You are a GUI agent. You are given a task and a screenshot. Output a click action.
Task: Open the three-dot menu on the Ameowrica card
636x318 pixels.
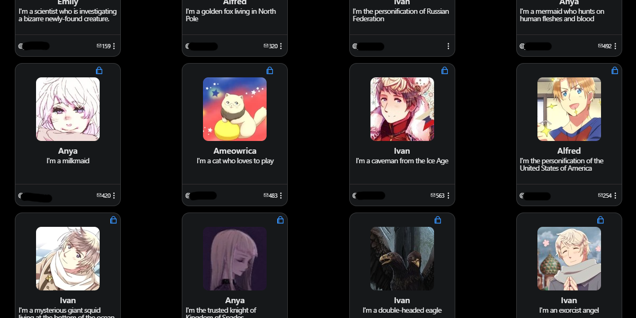click(x=281, y=196)
